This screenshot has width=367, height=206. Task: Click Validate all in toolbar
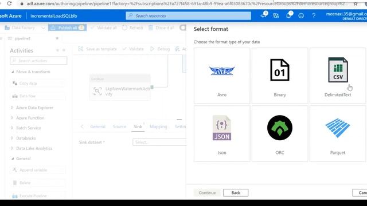pyautogui.click(x=104, y=27)
